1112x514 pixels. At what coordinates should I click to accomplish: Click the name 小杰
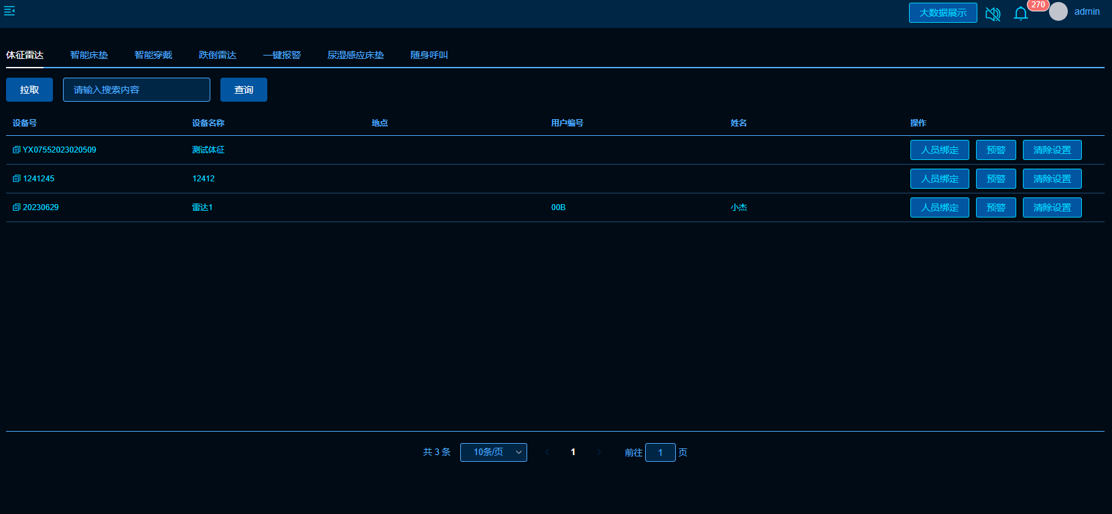click(x=739, y=207)
